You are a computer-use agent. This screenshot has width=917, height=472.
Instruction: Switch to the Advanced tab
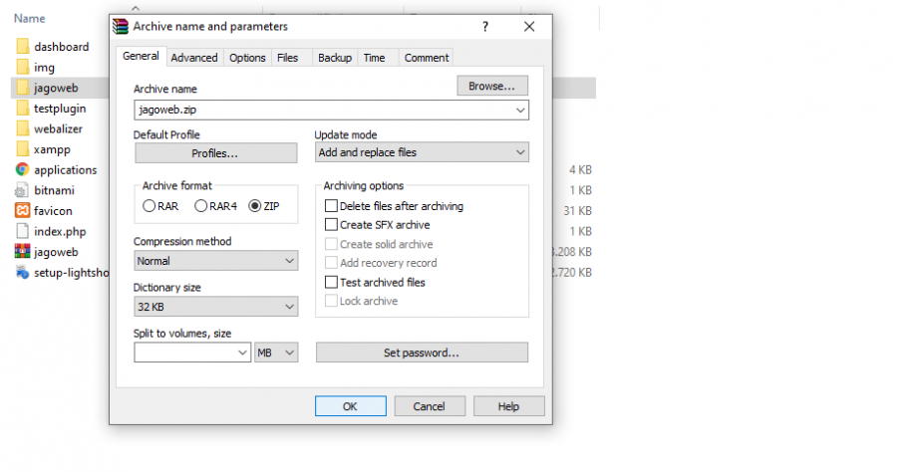pyautogui.click(x=194, y=57)
